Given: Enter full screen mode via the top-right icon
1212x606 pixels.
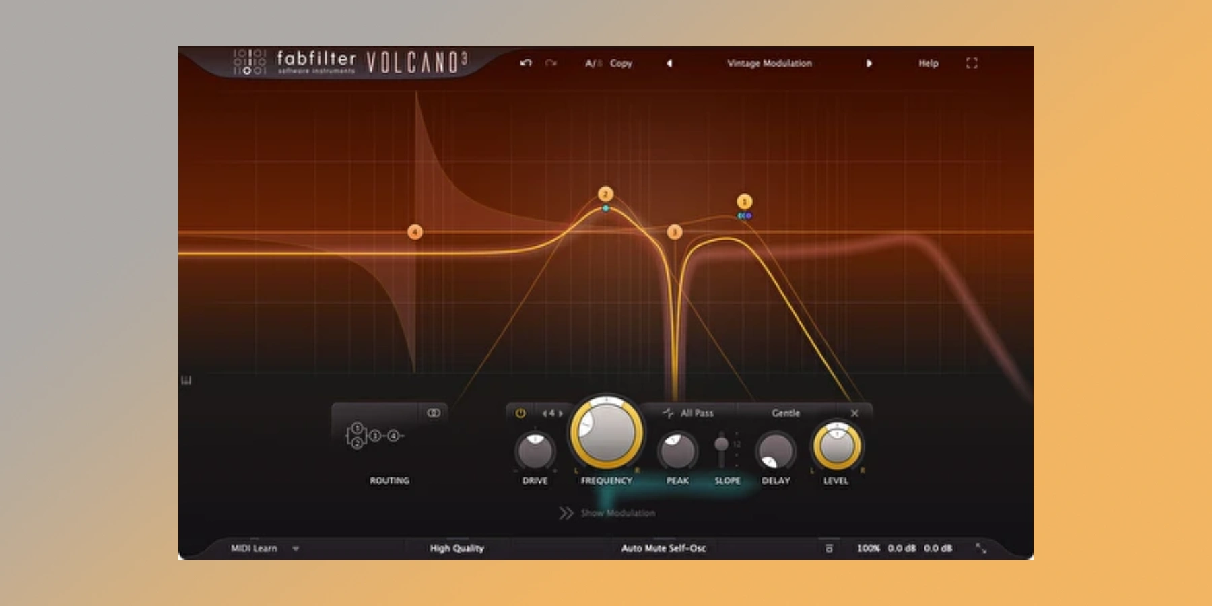Looking at the screenshot, I should pos(971,63).
